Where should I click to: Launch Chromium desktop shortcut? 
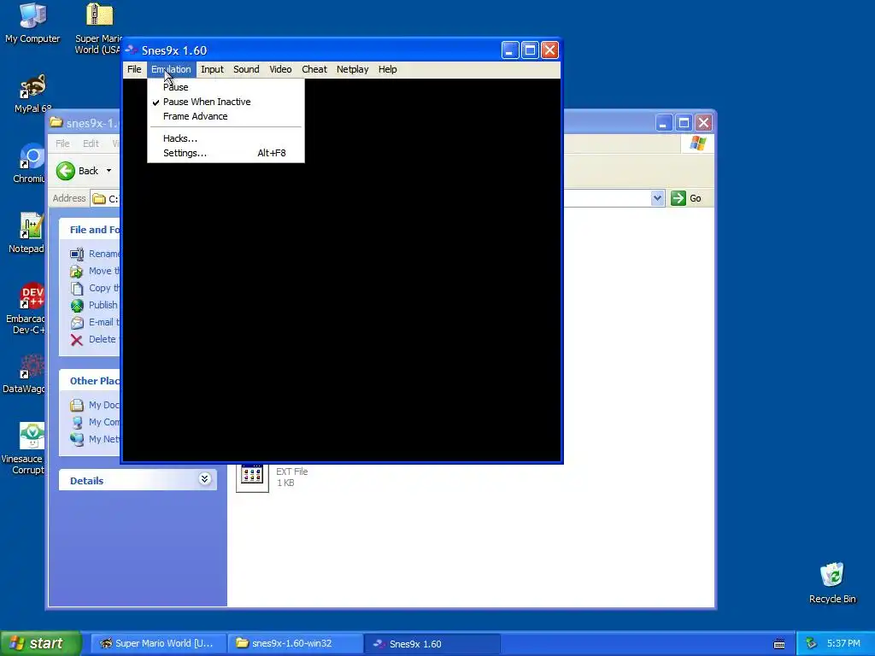[x=31, y=163]
